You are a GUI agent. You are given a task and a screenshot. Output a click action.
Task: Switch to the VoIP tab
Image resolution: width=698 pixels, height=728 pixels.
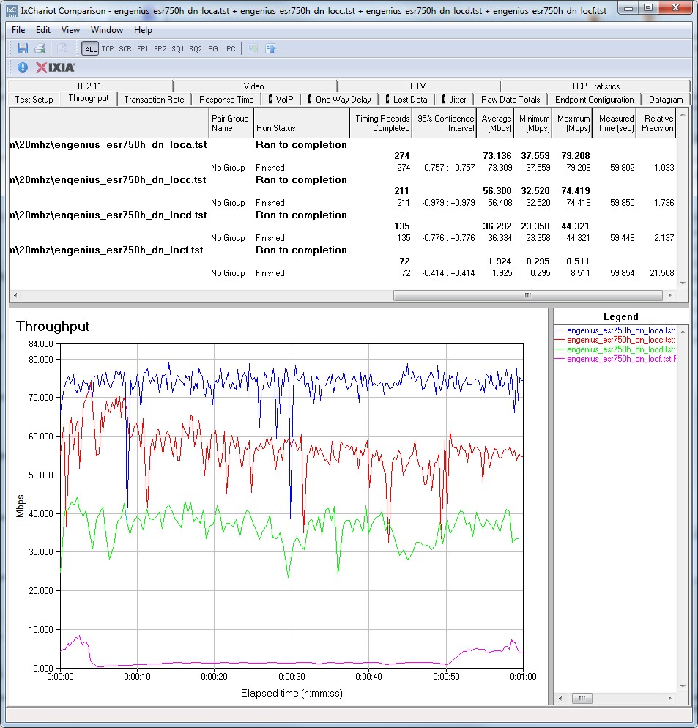coord(281,100)
